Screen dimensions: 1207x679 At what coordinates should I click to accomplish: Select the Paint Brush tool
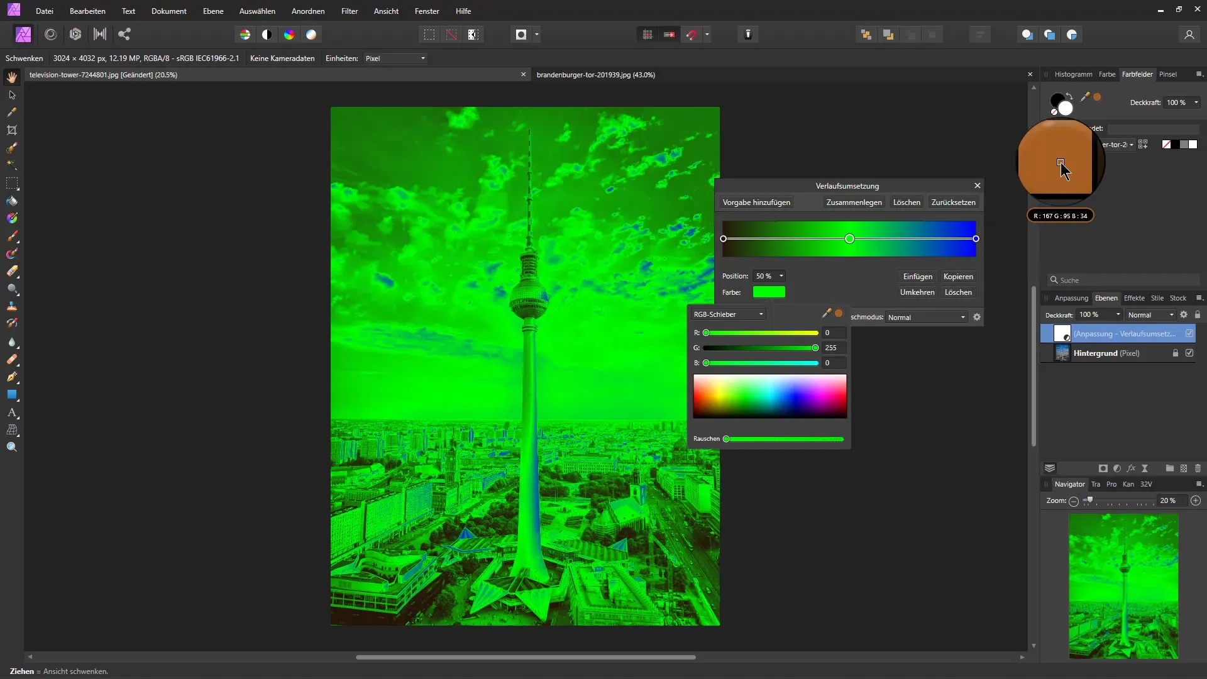(12, 236)
